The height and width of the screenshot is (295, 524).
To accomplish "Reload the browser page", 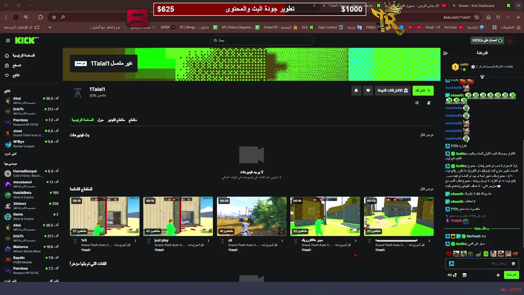I will [498, 17].
